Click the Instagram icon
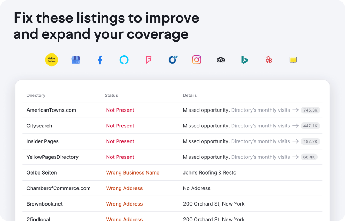Viewport: 345px width, 221px height. pyautogui.click(x=196, y=60)
